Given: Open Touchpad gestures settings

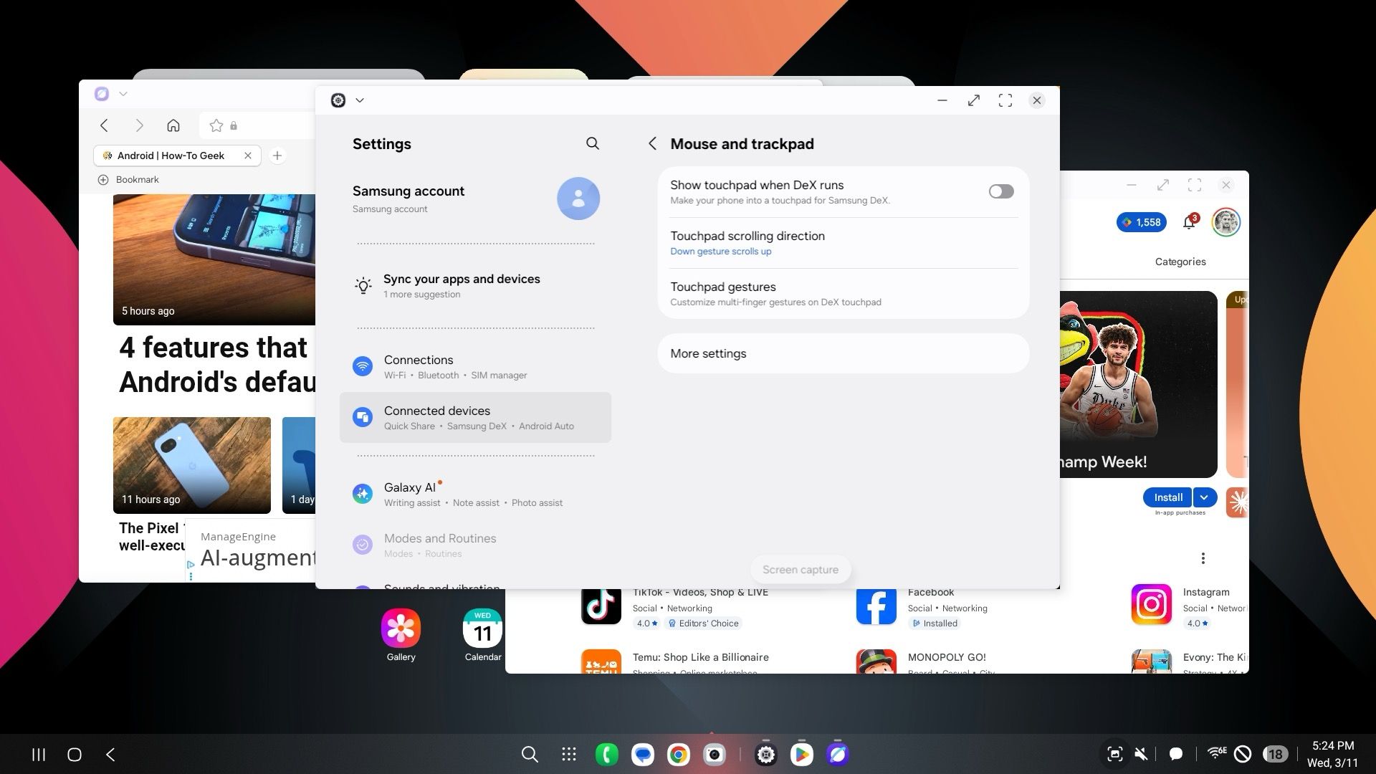Looking at the screenshot, I should [844, 294].
